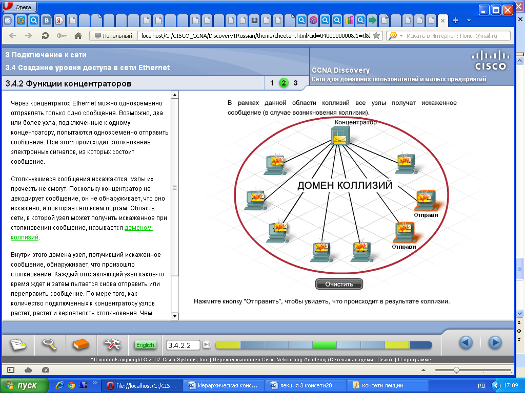Click the dark blue last progress segment
This screenshot has height=393, width=525.
pyautogui.click(x=420, y=345)
